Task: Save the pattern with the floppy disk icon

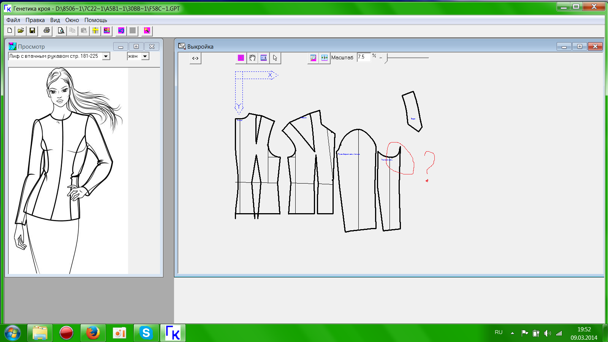Action: (32, 30)
